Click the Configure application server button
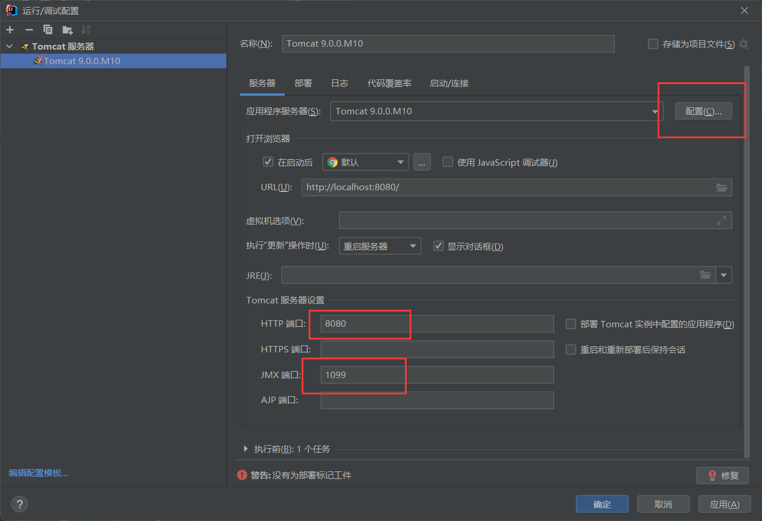The height and width of the screenshot is (521, 762). [704, 111]
